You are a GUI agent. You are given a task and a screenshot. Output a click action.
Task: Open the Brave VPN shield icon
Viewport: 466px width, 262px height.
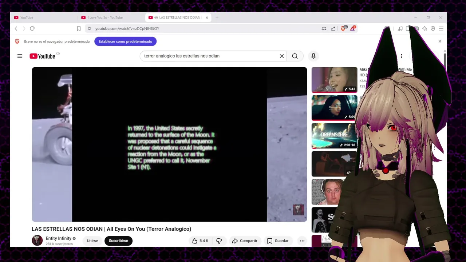[433, 28]
